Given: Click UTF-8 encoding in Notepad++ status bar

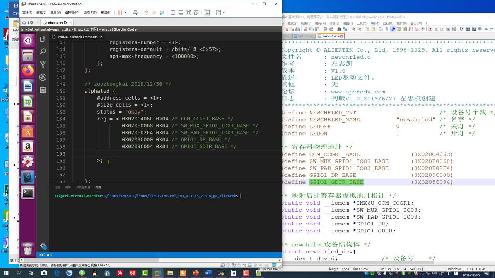Looking at the screenshot, I should point(481,269).
